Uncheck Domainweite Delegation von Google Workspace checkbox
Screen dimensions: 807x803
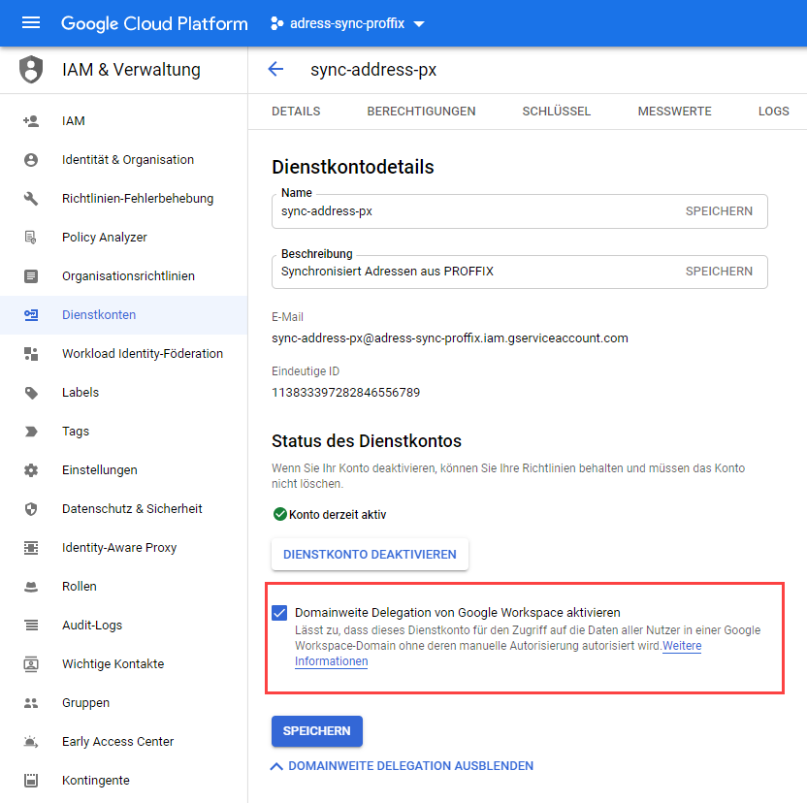(x=280, y=613)
